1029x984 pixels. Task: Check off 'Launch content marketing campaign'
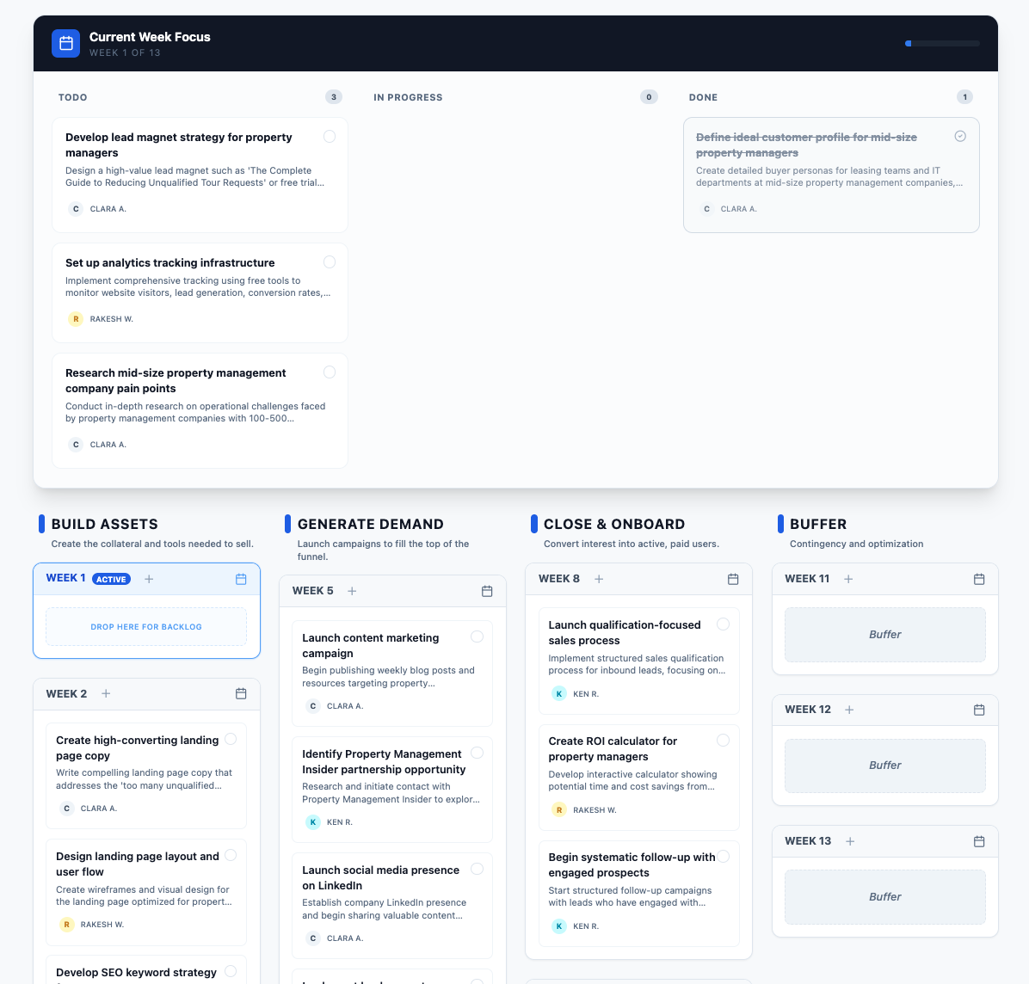[x=477, y=637]
